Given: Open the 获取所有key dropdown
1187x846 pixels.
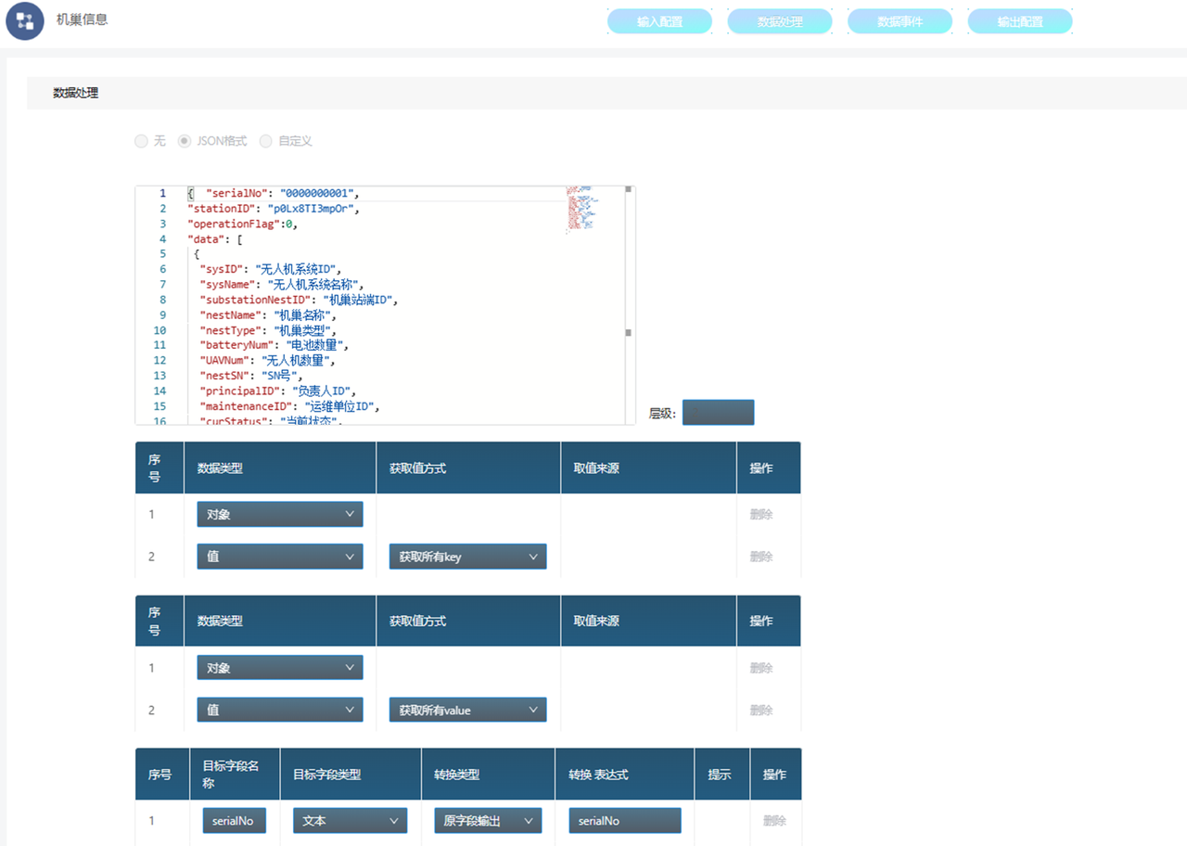Looking at the screenshot, I should [x=467, y=557].
